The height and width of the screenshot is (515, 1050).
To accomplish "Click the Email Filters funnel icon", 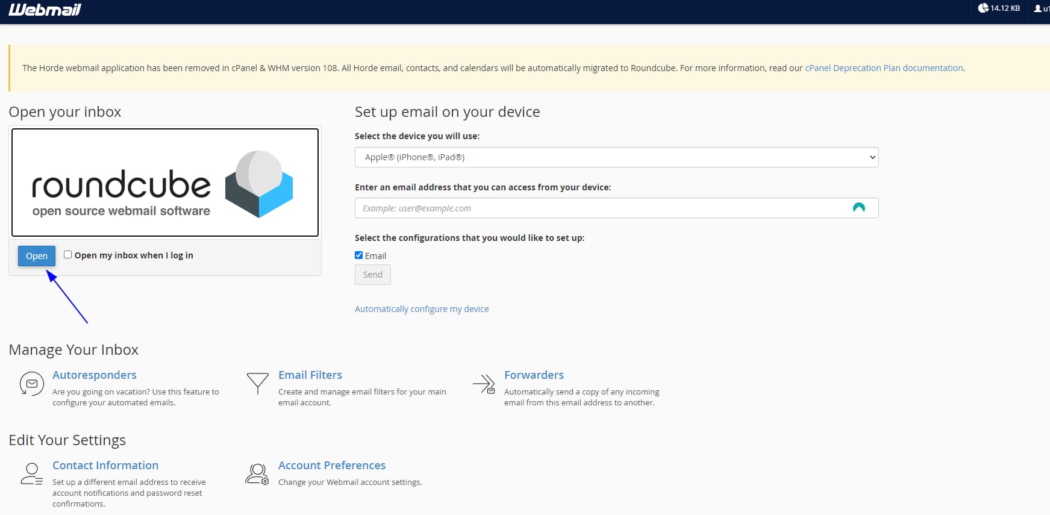I will click(257, 383).
